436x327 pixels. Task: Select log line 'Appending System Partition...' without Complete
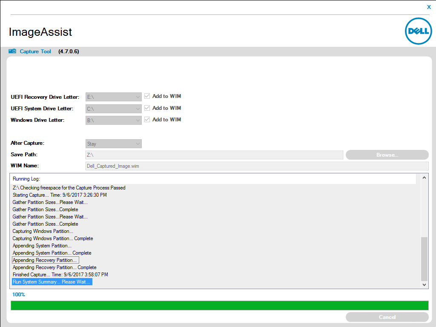click(x=42, y=246)
